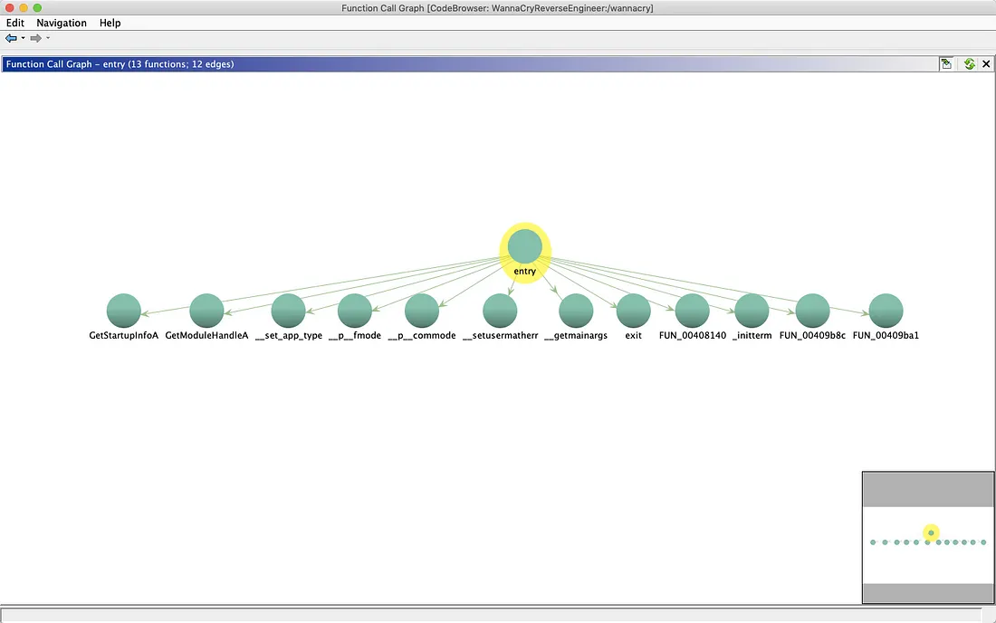The width and height of the screenshot is (996, 623).
Task: Close the Function Call Graph panel
Action: tap(986, 64)
